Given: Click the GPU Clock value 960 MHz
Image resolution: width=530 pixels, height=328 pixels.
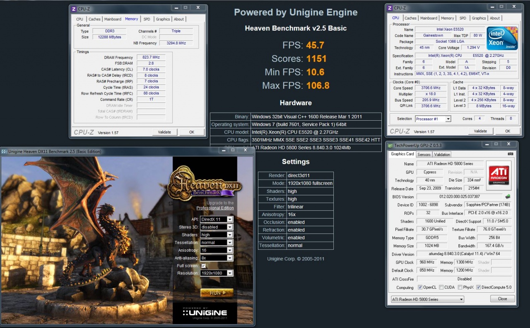Looking at the screenshot, I should pos(426,262).
